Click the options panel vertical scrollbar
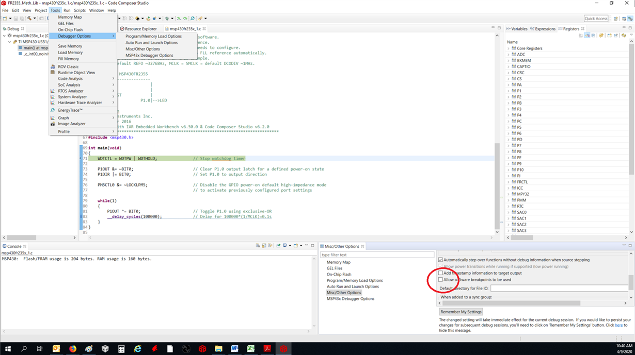This screenshot has height=355, width=635. click(x=630, y=282)
